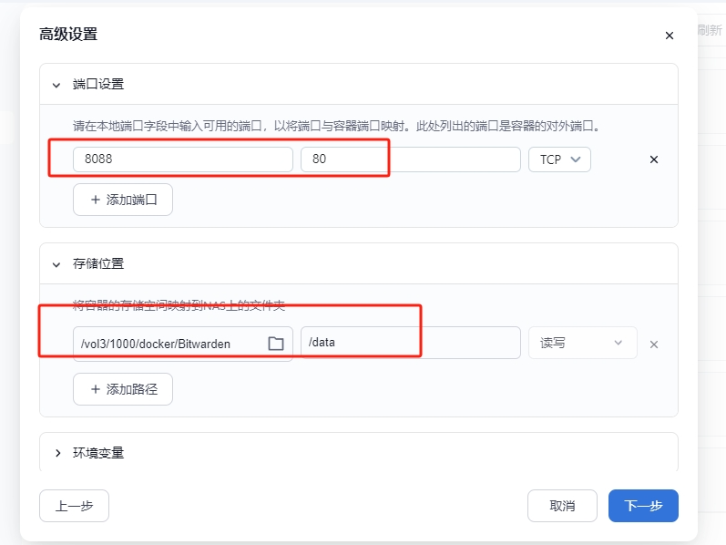Collapse the 端口设置 section chevron
The height and width of the screenshot is (545, 726).
[56, 84]
